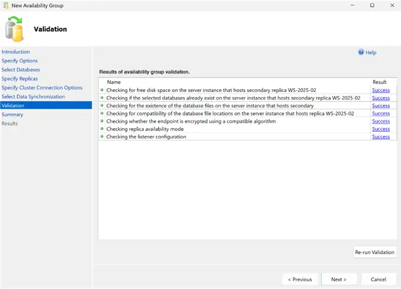The height and width of the screenshot is (289, 401).
Task: Go back with the Previous button
Action: pos(300,280)
